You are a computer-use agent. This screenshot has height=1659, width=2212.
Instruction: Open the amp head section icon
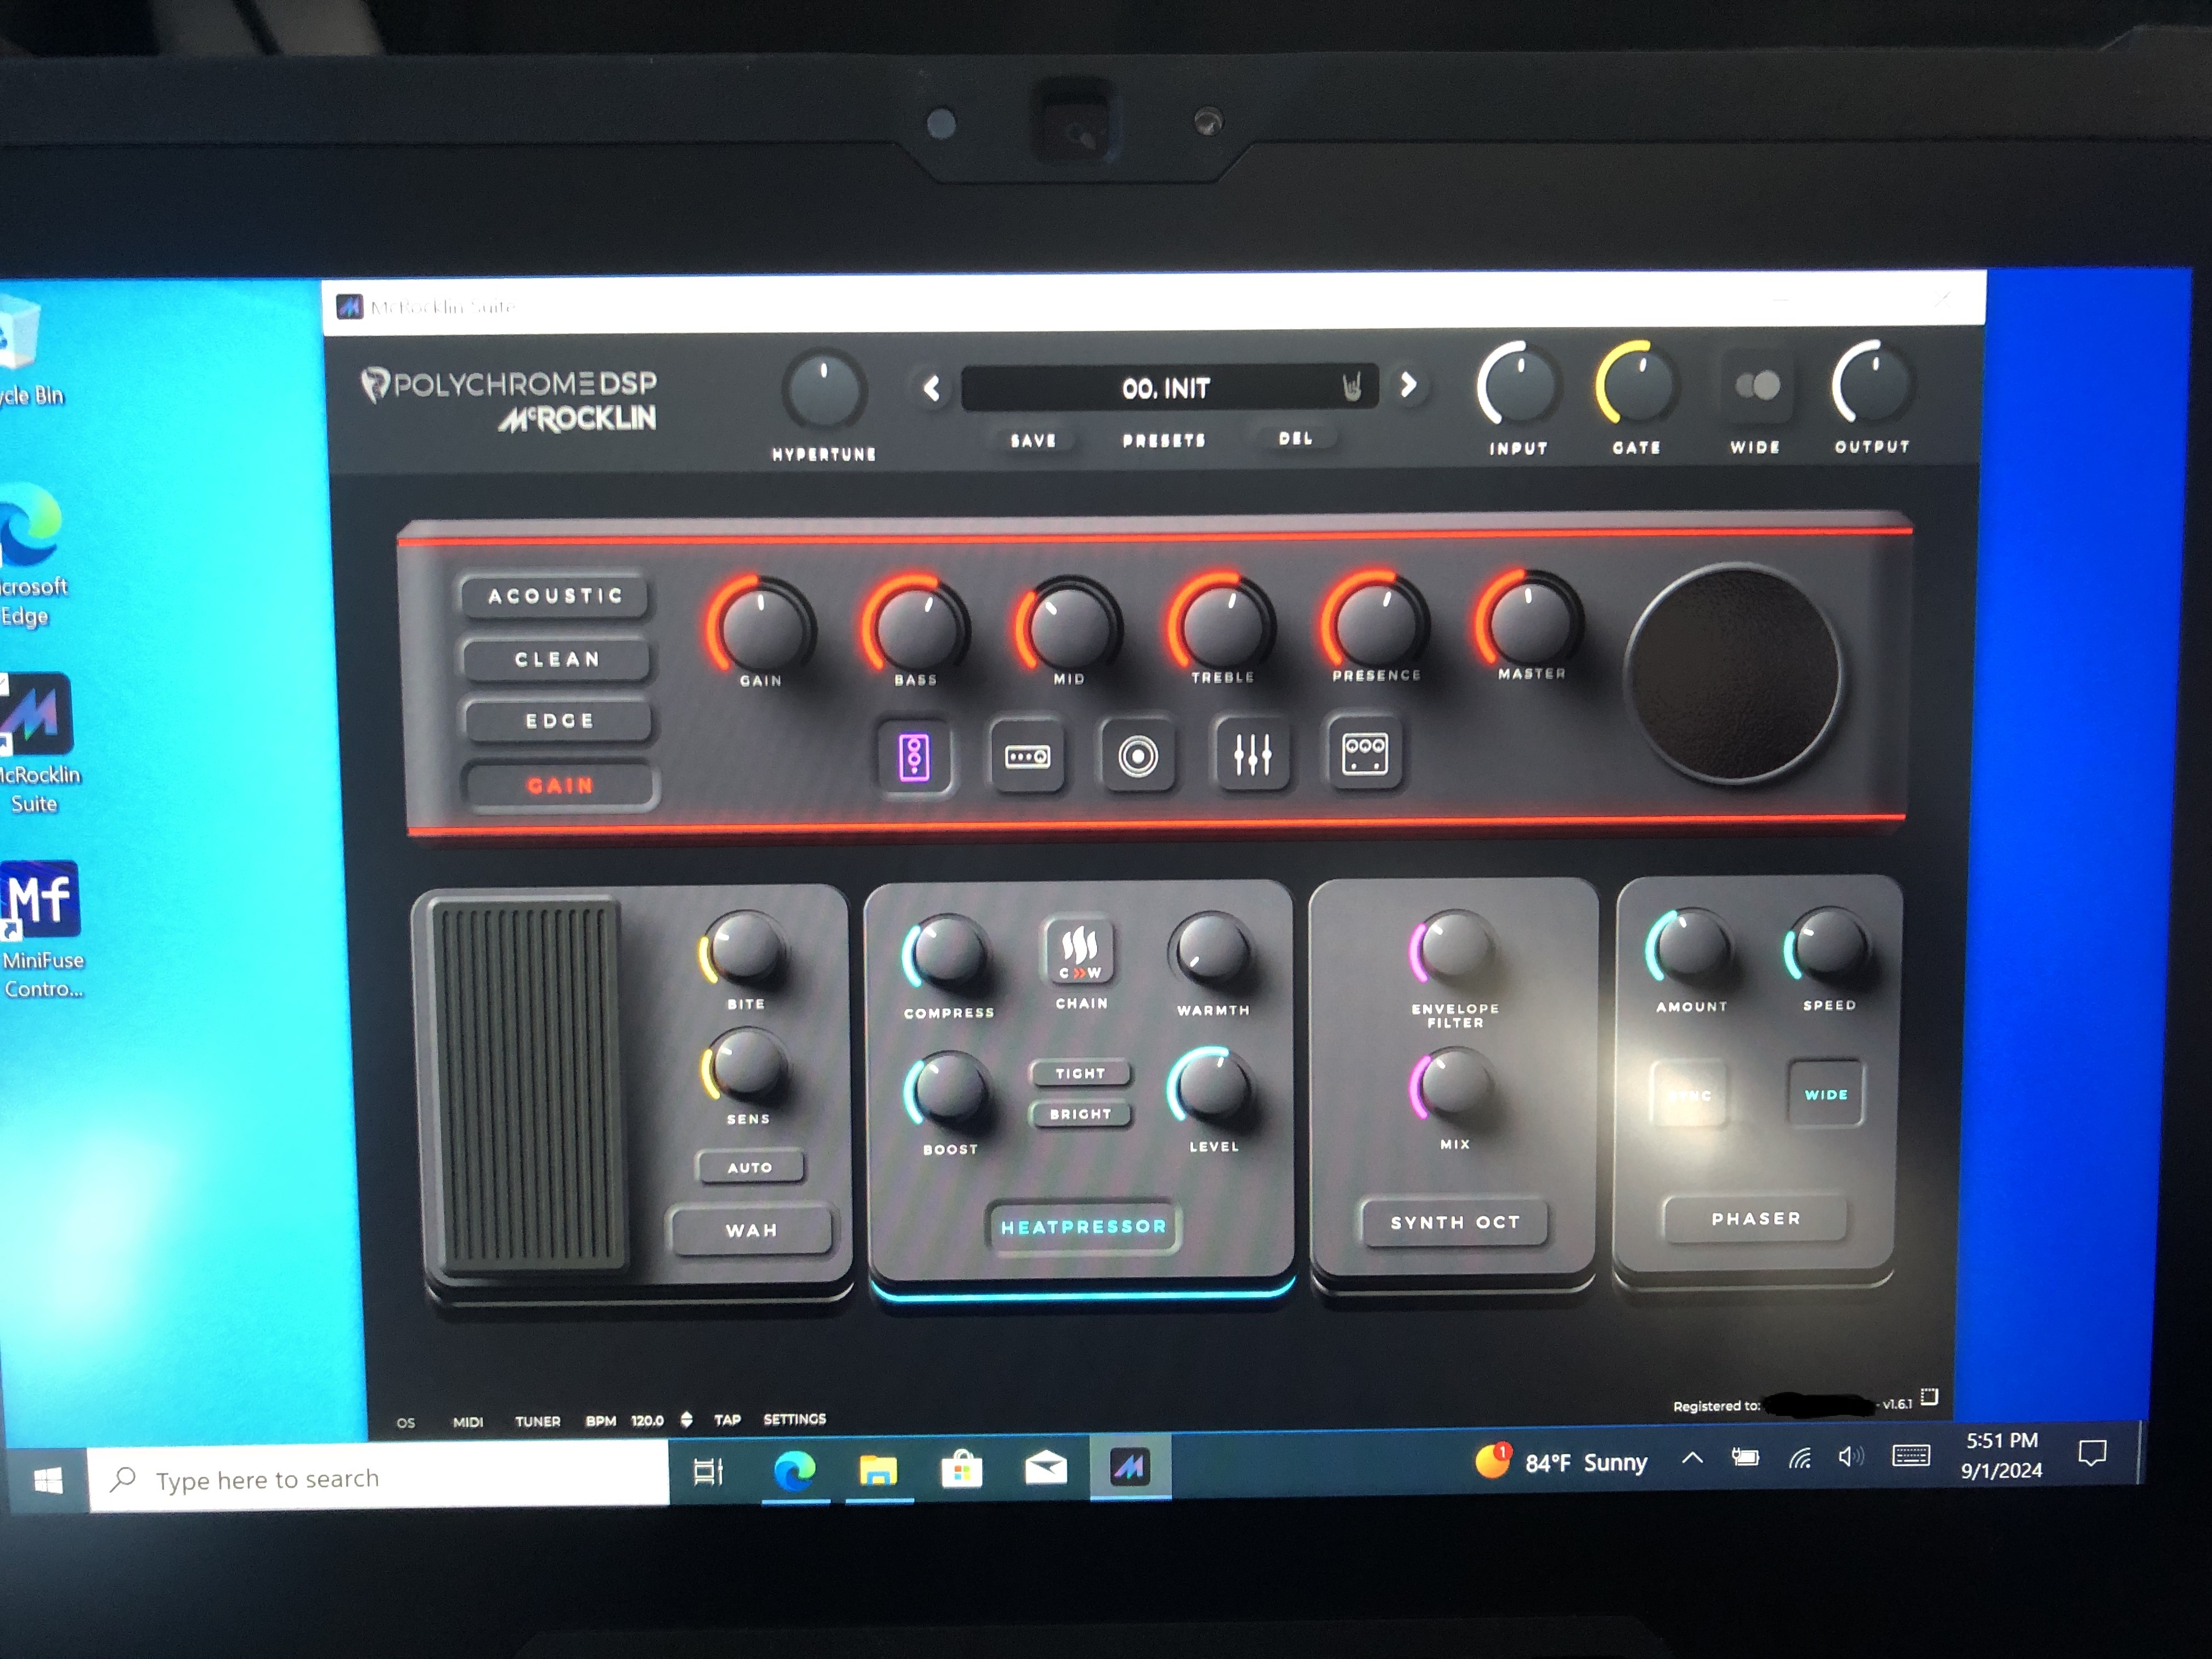point(1027,757)
